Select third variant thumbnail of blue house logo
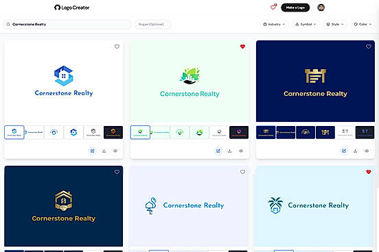The image size is (379, 252). [x=54, y=132]
